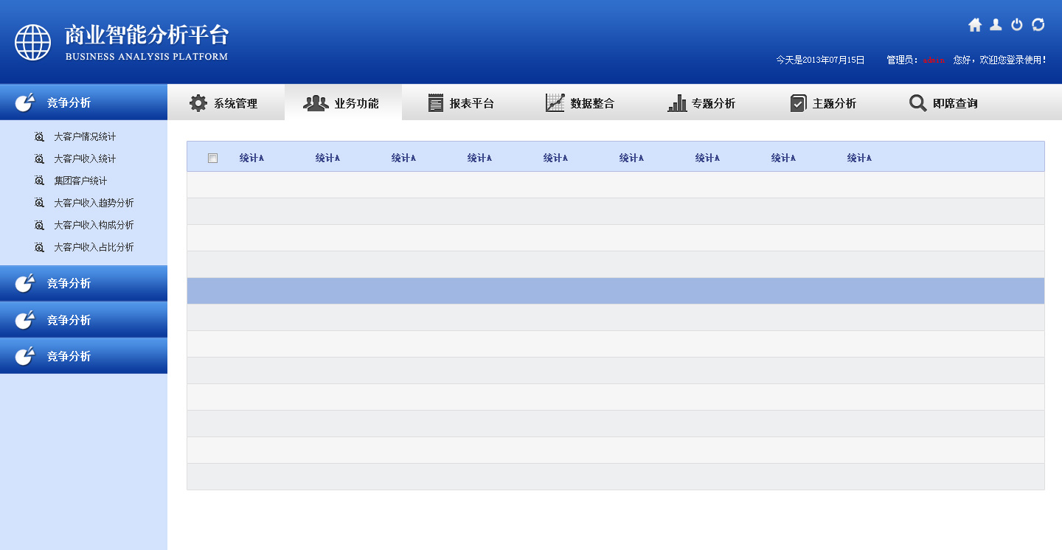The height and width of the screenshot is (550, 1062).
Task: Open 大客户收入统计 in the sidebar
Action: point(85,159)
